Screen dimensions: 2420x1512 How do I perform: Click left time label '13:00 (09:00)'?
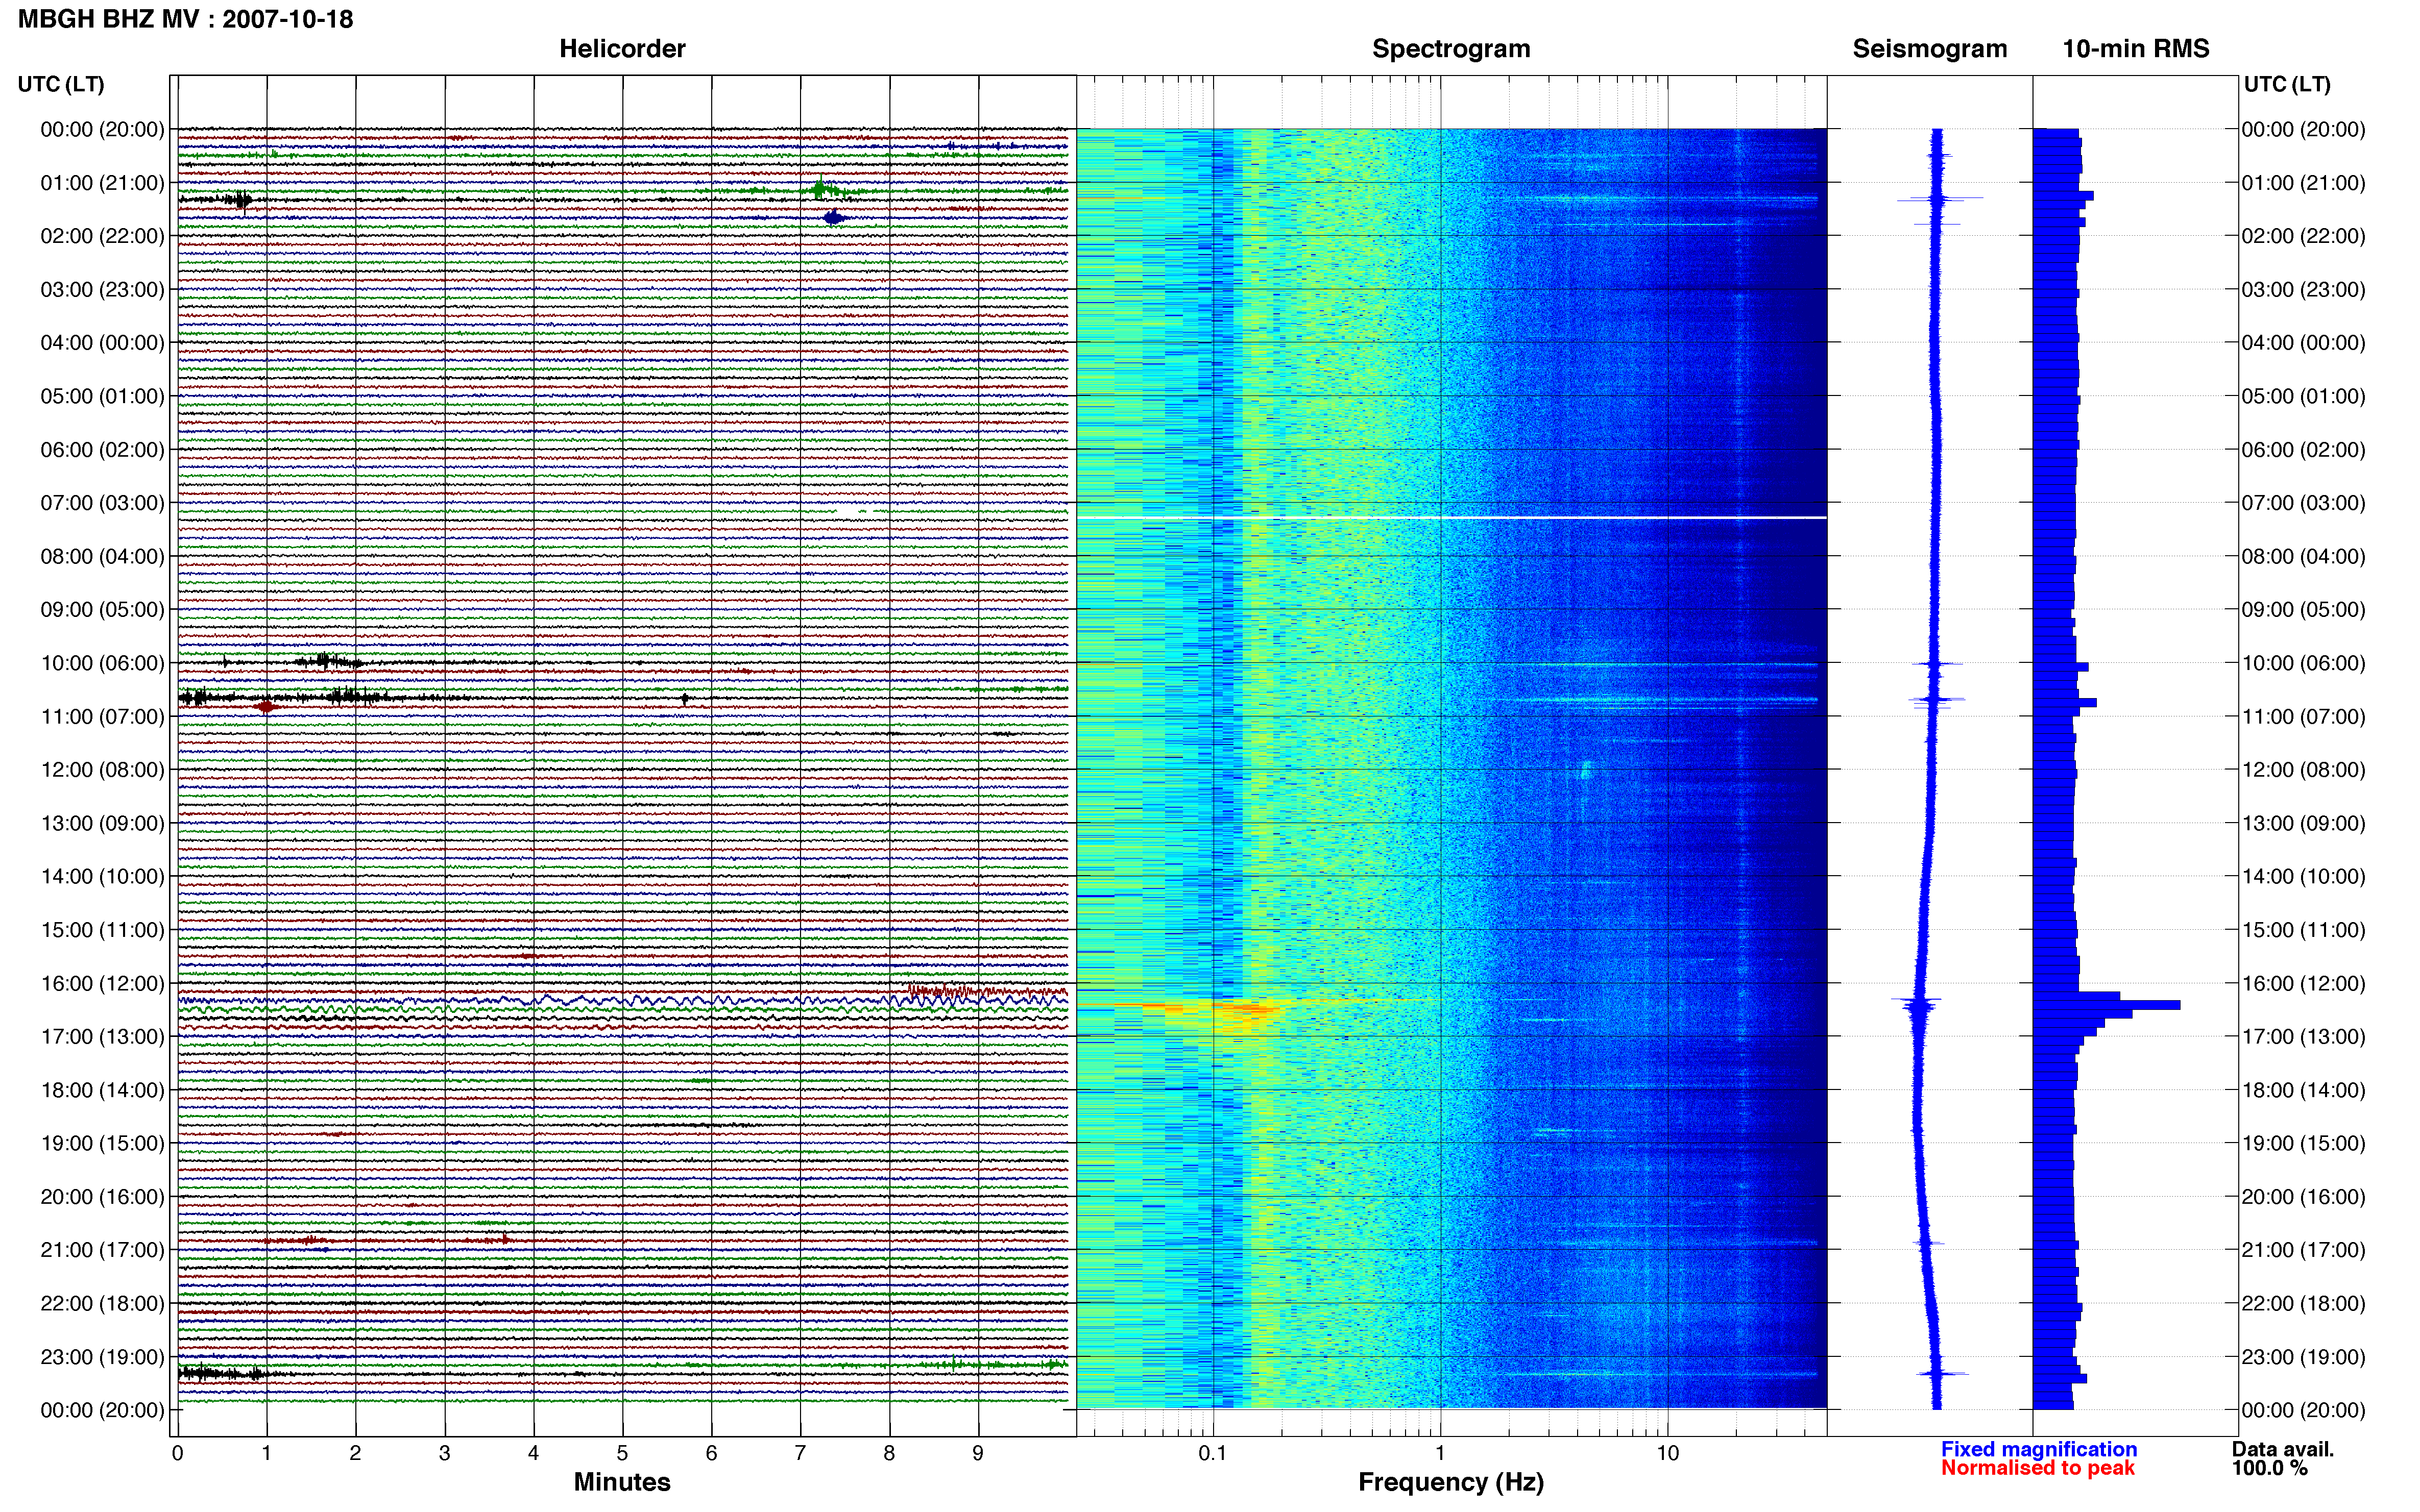(102, 823)
